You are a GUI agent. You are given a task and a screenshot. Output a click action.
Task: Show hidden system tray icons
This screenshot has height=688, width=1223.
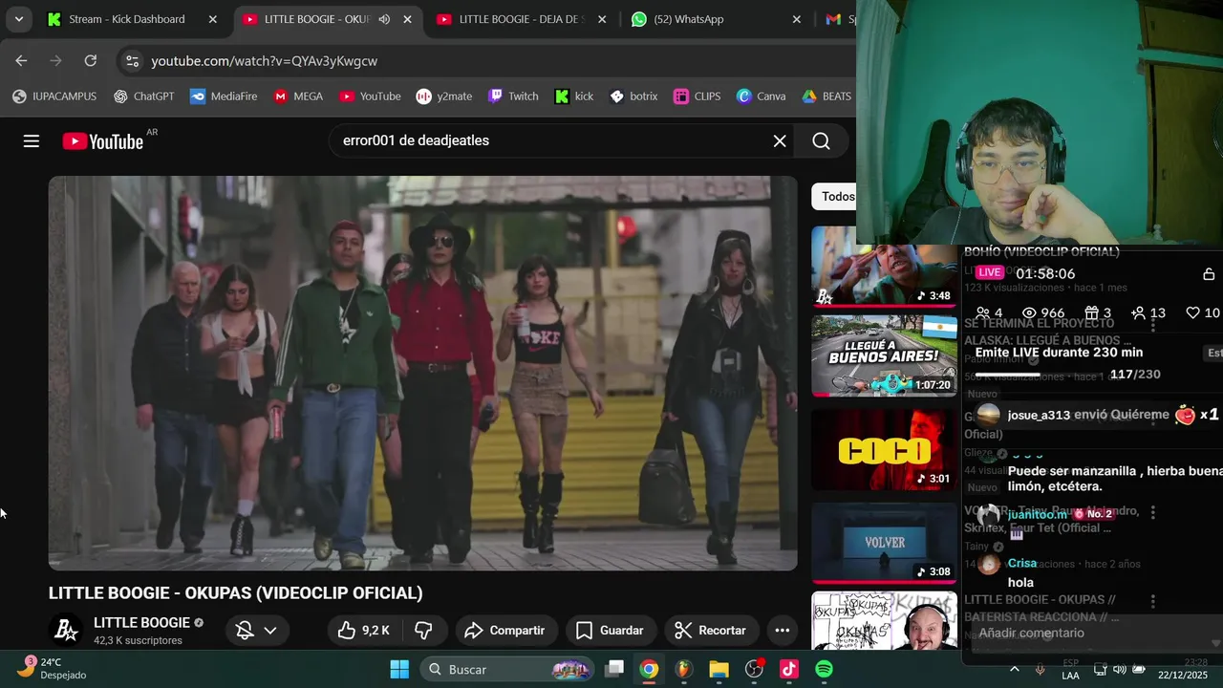point(1015,669)
